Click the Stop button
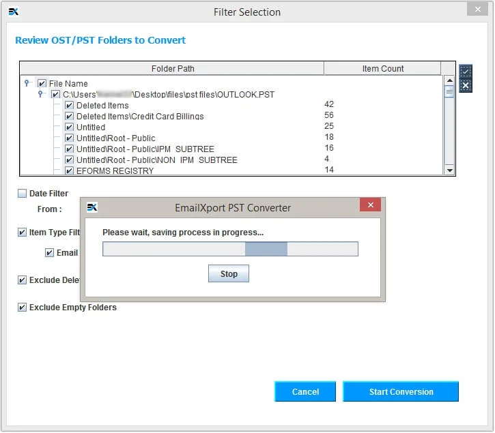 [x=229, y=273]
